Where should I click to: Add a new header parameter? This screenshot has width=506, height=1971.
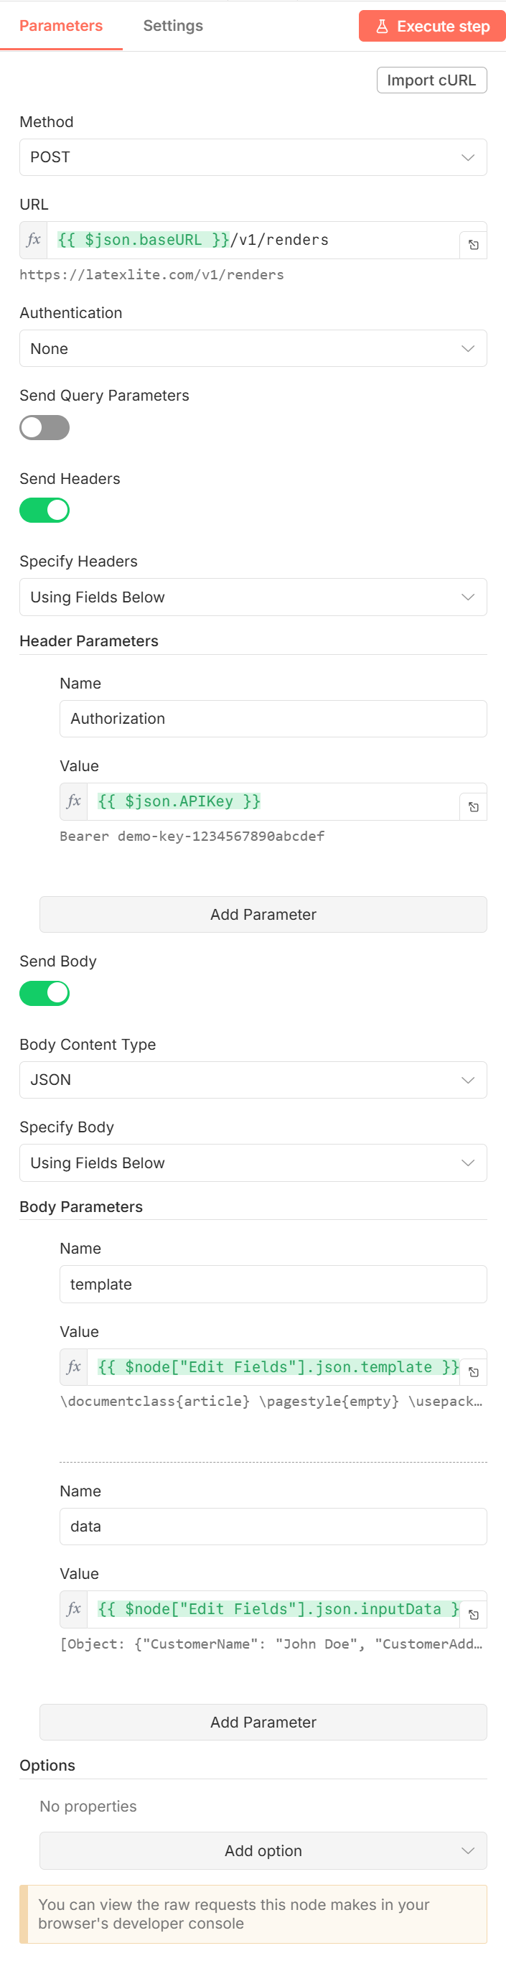pos(263,913)
